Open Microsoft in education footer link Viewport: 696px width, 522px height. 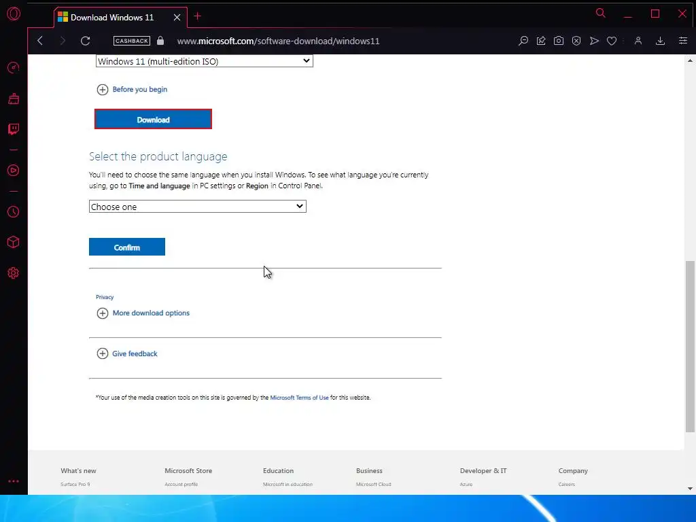tap(288, 484)
